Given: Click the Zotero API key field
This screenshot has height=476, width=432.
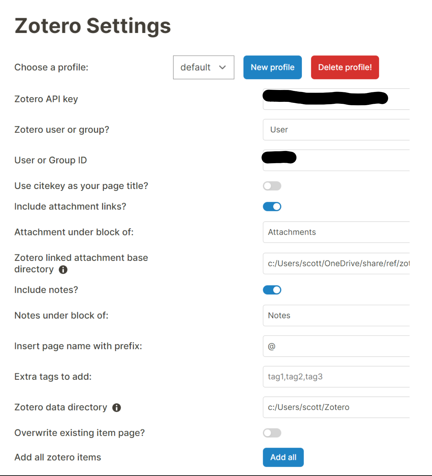Looking at the screenshot, I should (336, 99).
